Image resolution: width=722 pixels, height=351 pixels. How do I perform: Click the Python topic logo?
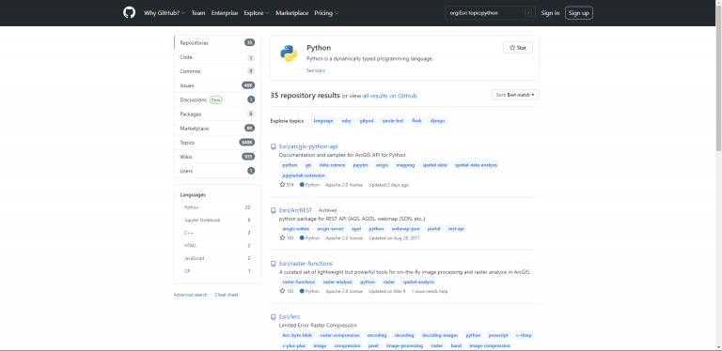tap(289, 53)
